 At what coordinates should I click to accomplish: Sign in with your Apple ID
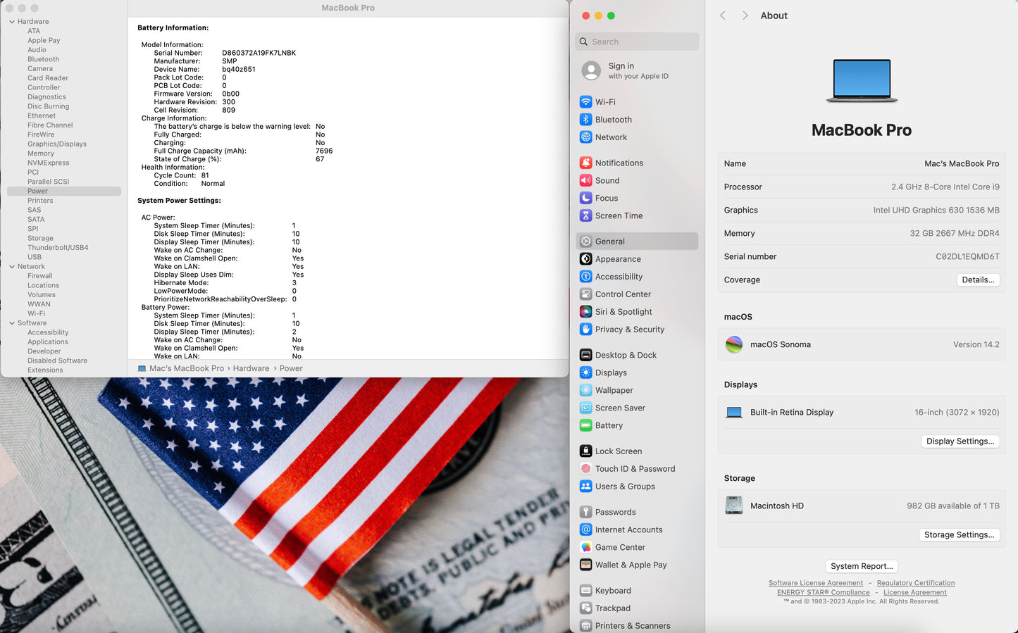tap(637, 70)
